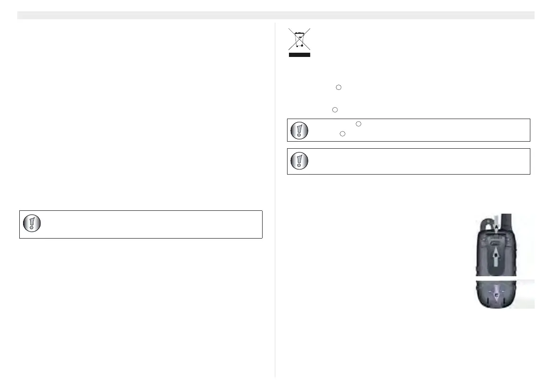
Task: Click the exclamation icon in the upper right note box
Action: tap(299, 130)
